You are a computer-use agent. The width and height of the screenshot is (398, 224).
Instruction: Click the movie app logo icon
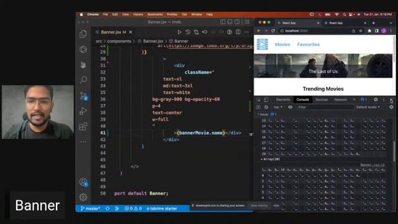point(262,44)
